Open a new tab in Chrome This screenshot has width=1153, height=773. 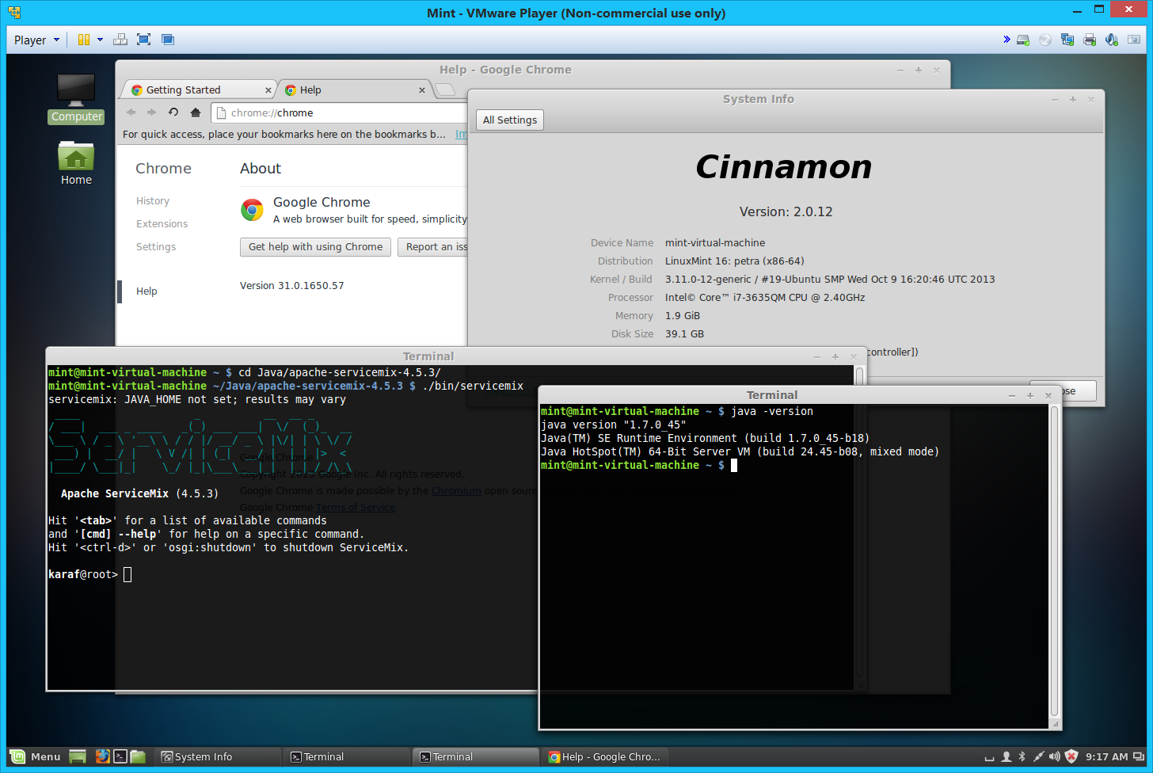446,89
